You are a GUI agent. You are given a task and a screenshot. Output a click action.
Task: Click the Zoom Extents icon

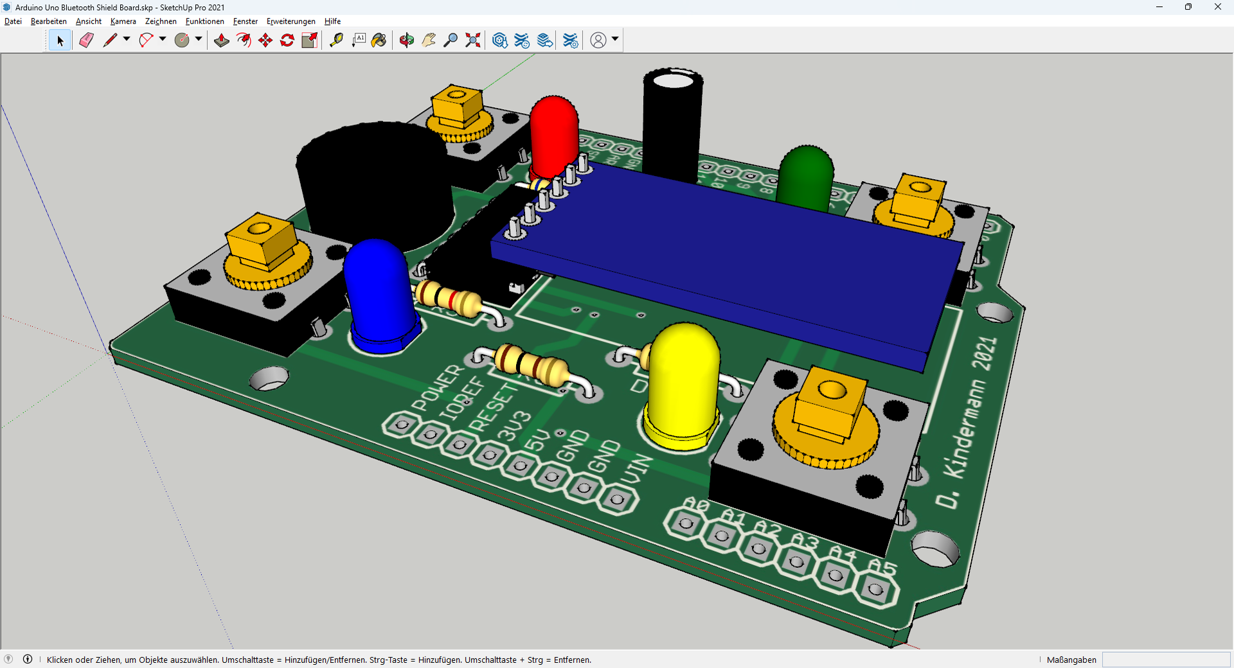tap(473, 40)
